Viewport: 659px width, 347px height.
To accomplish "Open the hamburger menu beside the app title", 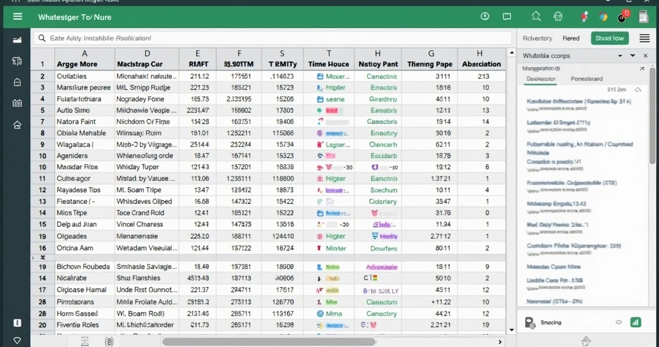I will (x=18, y=17).
